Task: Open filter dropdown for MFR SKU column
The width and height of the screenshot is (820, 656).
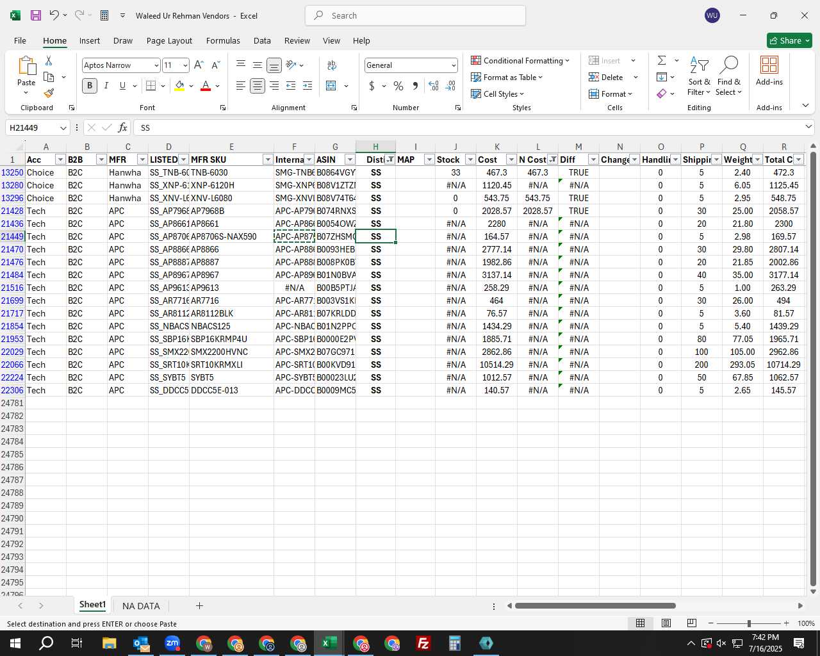Action: coord(268,160)
